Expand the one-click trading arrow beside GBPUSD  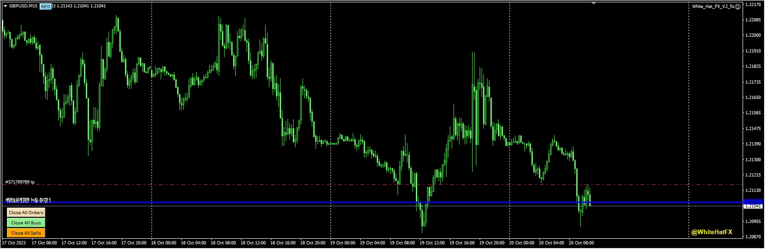[5, 6]
